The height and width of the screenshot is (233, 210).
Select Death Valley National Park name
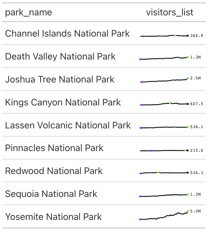(x=60, y=56)
